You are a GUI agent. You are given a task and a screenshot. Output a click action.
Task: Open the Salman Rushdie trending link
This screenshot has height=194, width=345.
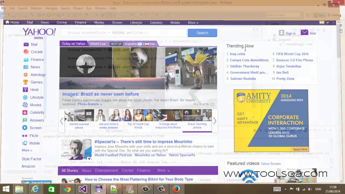click(x=243, y=79)
